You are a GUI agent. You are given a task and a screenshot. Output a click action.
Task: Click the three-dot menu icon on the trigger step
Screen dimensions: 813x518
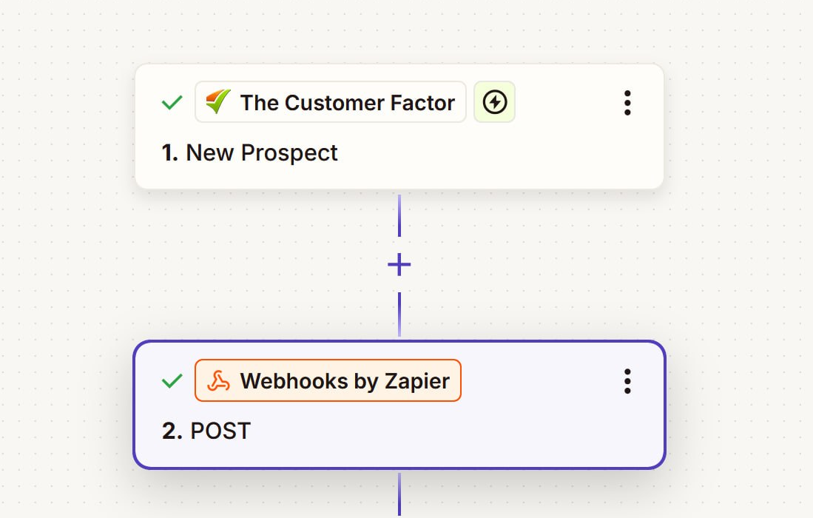(627, 103)
